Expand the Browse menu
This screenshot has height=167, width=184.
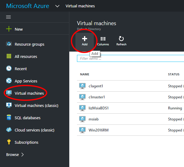coord(15,154)
